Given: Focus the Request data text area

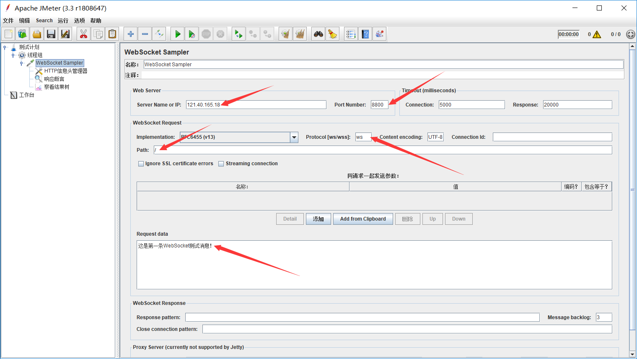Looking at the screenshot, I should 374,265.
